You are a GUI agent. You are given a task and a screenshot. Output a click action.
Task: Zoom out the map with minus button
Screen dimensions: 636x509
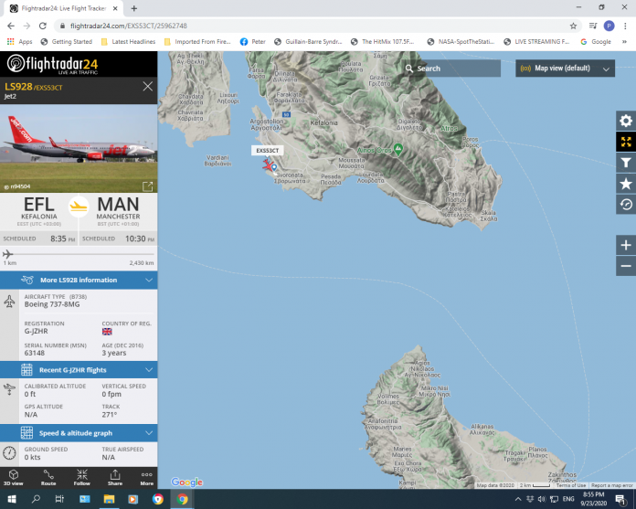[x=626, y=266]
